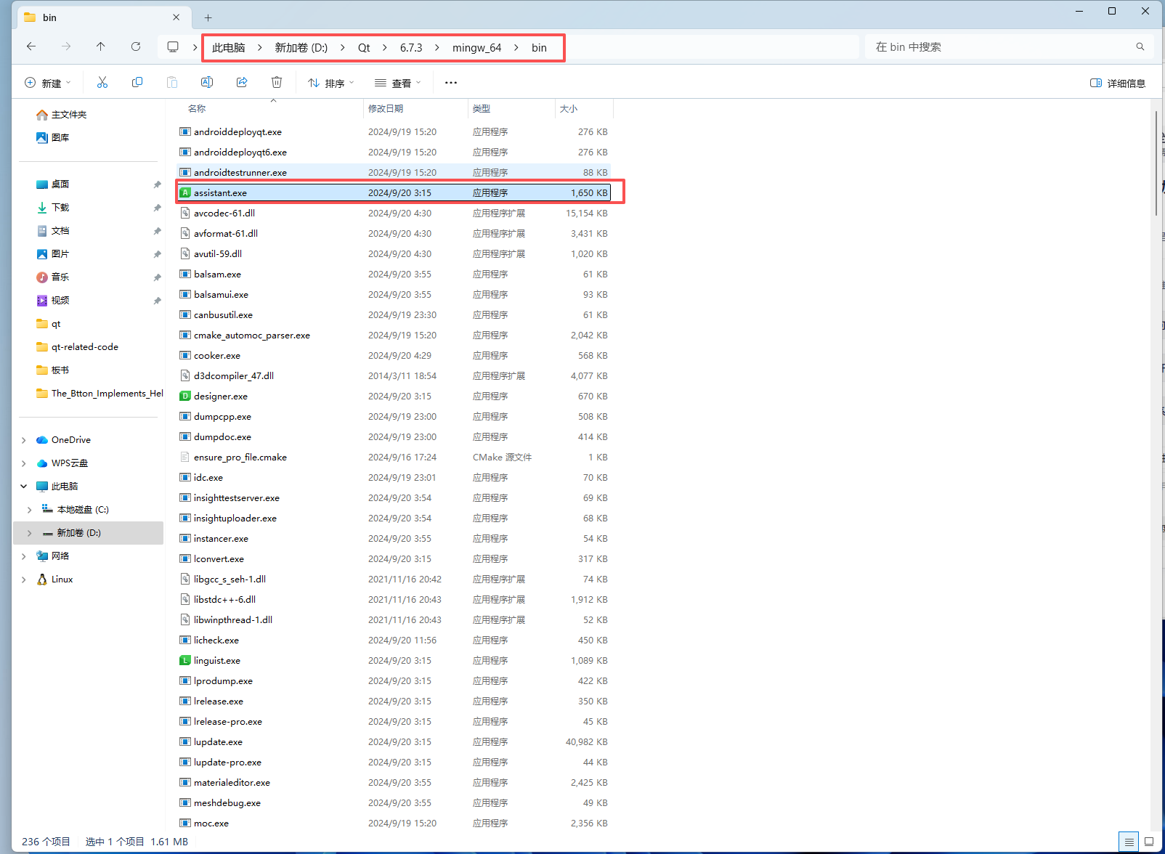
Task: Go back with the left arrow
Action: tap(31, 46)
